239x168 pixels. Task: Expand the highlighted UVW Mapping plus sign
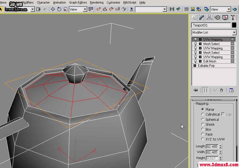tap(200, 40)
